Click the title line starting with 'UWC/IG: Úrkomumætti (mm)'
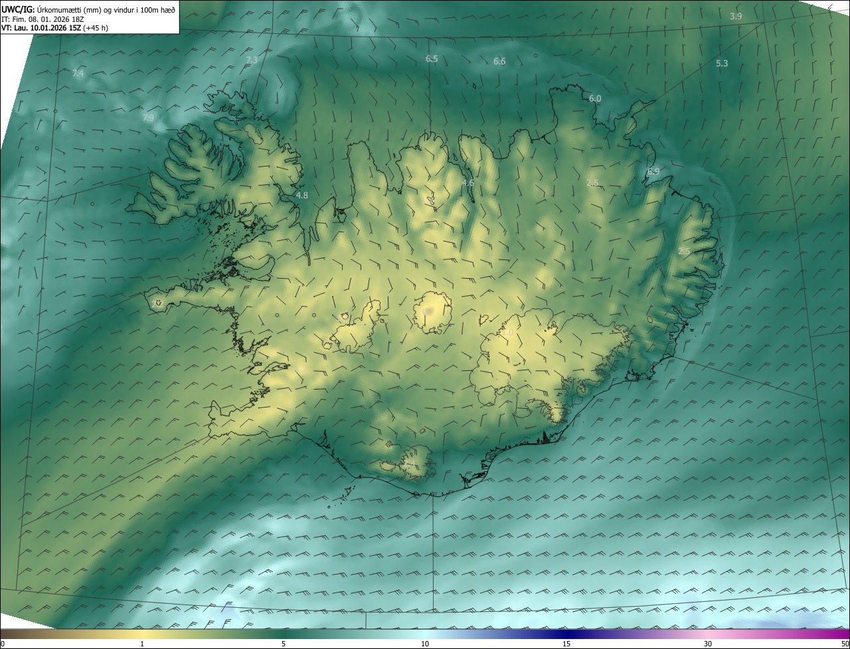Screen dimensions: 850x649 (x=88, y=9)
